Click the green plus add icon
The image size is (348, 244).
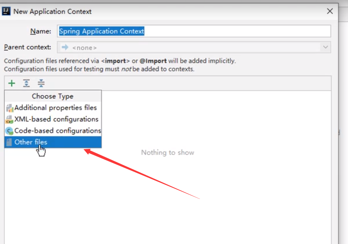[12, 84]
